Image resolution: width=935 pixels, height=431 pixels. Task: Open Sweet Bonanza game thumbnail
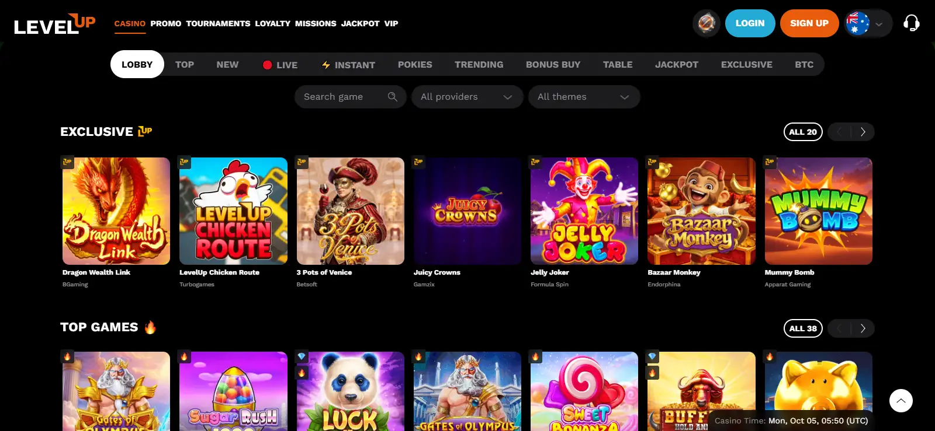pyautogui.click(x=584, y=391)
